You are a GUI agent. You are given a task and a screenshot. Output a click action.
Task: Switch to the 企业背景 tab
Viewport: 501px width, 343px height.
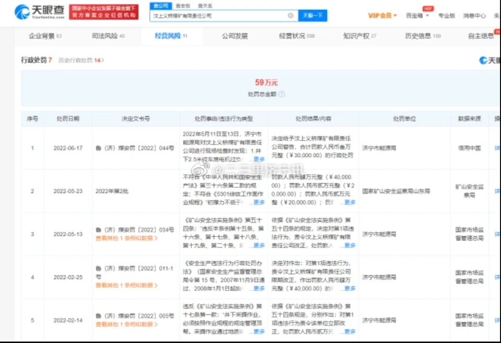(45, 36)
